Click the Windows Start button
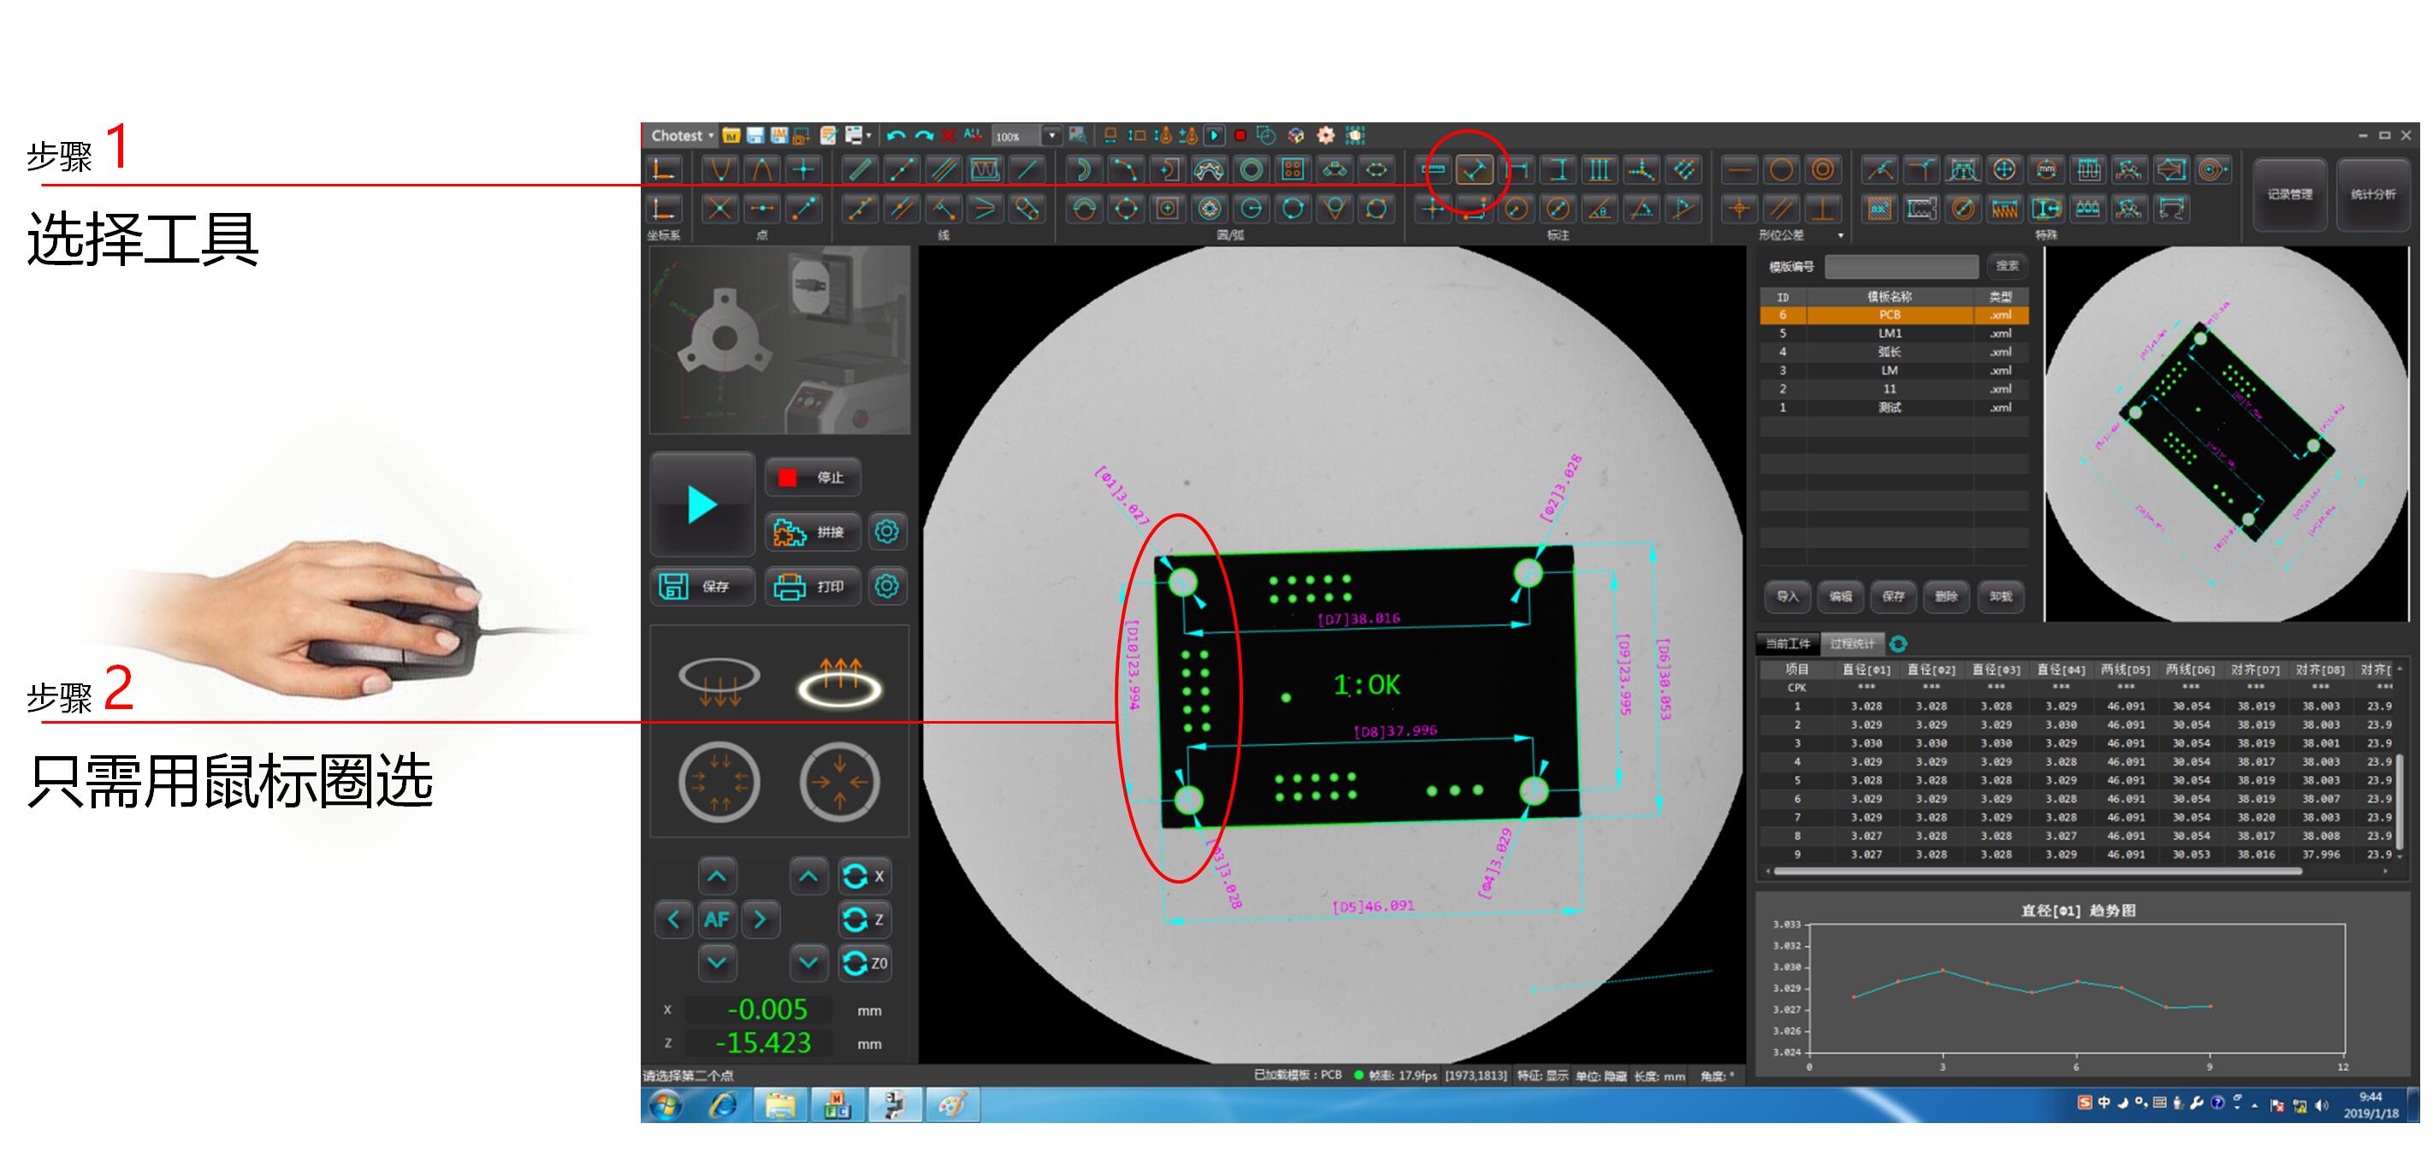 point(665,1105)
